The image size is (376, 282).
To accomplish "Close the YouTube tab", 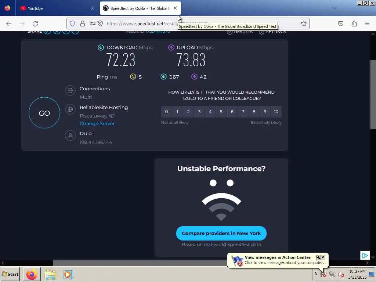I will tap(93, 8).
